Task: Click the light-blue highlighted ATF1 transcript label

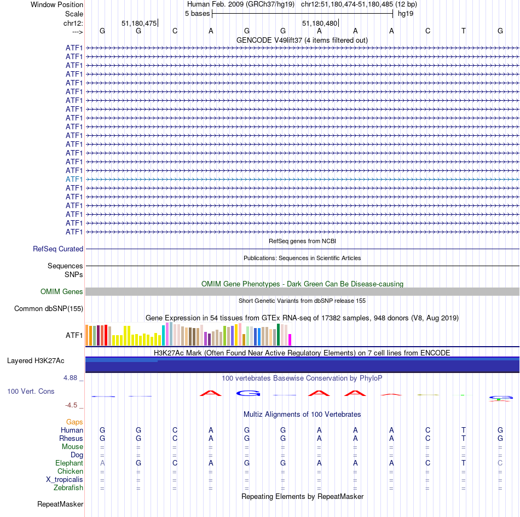Action: [74, 179]
